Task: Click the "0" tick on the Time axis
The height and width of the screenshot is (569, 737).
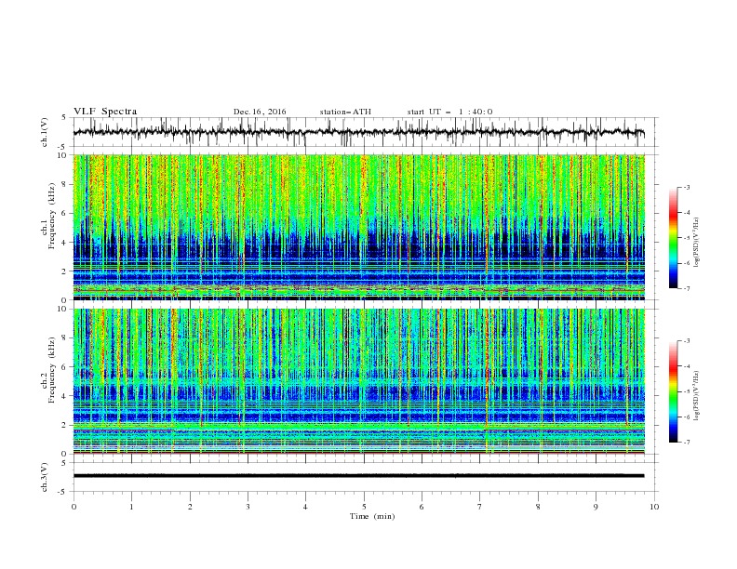Action: coord(74,507)
